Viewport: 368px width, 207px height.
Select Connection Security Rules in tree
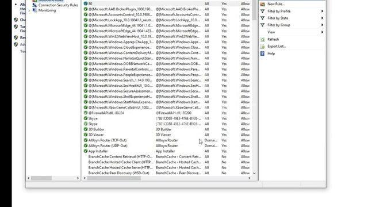(x=58, y=5)
